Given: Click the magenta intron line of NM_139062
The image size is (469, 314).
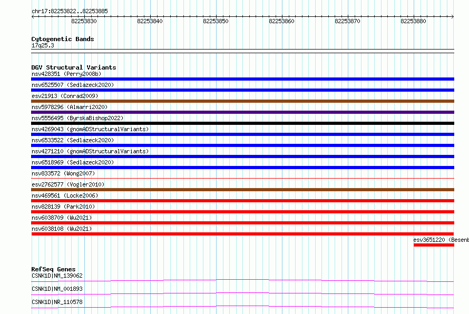Looking at the screenshot, I should click(x=242, y=280).
